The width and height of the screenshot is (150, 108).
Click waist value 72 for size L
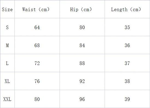[37, 63]
